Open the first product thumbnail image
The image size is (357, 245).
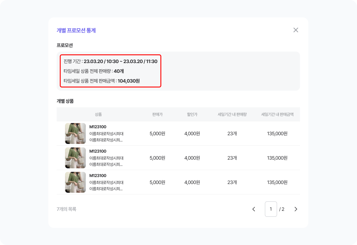pyautogui.click(x=75, y=133)
